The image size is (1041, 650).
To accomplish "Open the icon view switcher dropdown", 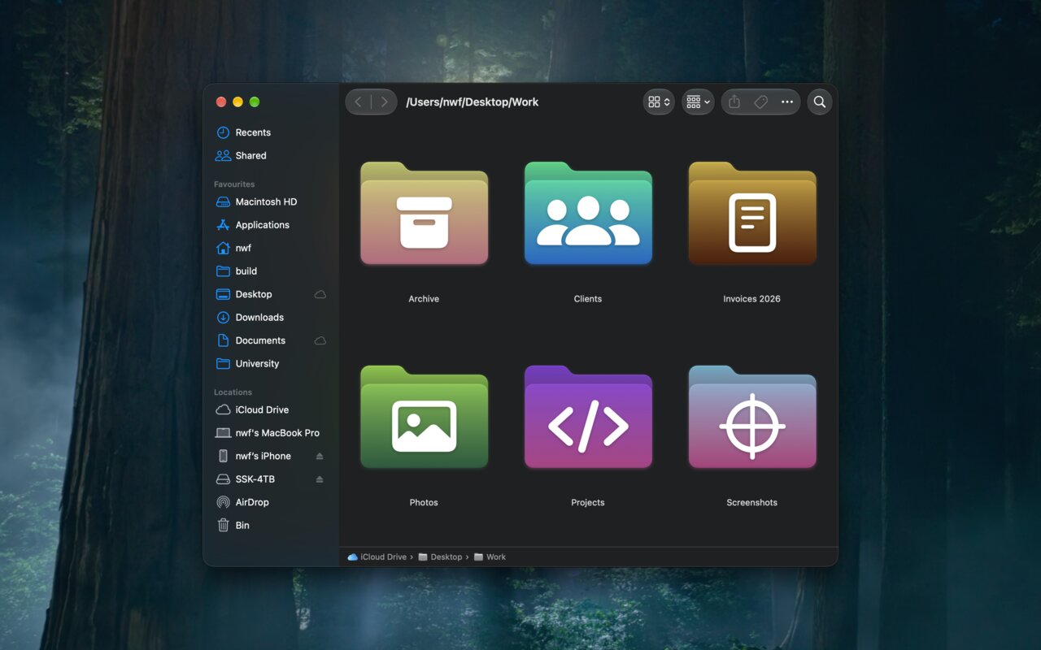I will pyautogui.click(x=659, y=102).
